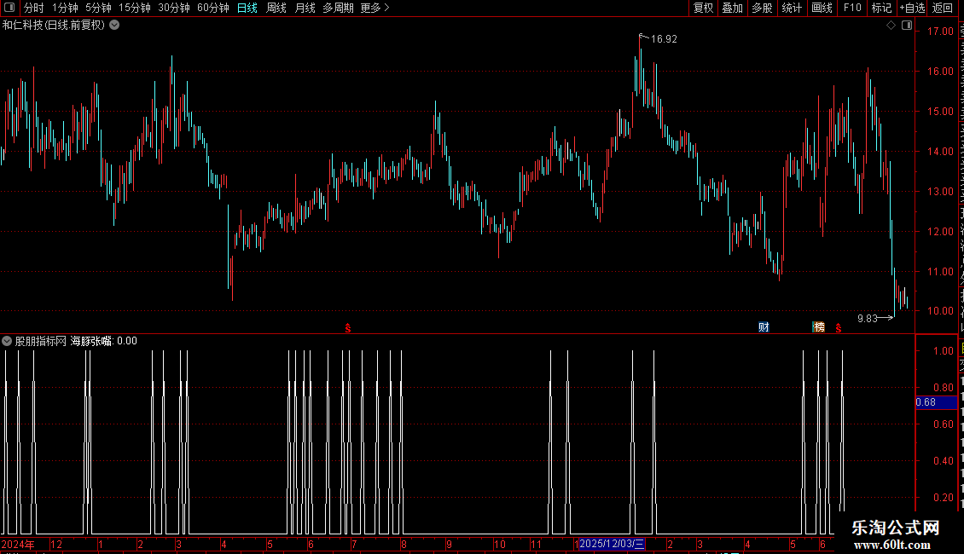Click the 9.83 low price label
Screen dimensions: 964x554
[868, 319]
